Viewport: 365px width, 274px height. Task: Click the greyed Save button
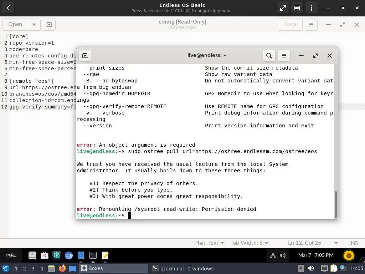pos(291,25)
